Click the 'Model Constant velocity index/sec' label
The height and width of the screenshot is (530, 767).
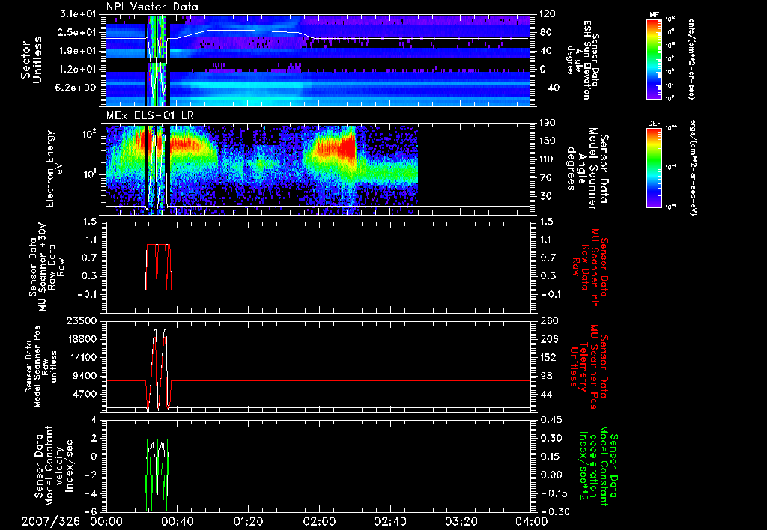point(53,466)
